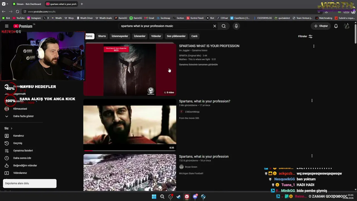Open Videolarınız in the sidebar
This screenshot has height=201, width=357.
pyautogui.click(x=20, y=173)
